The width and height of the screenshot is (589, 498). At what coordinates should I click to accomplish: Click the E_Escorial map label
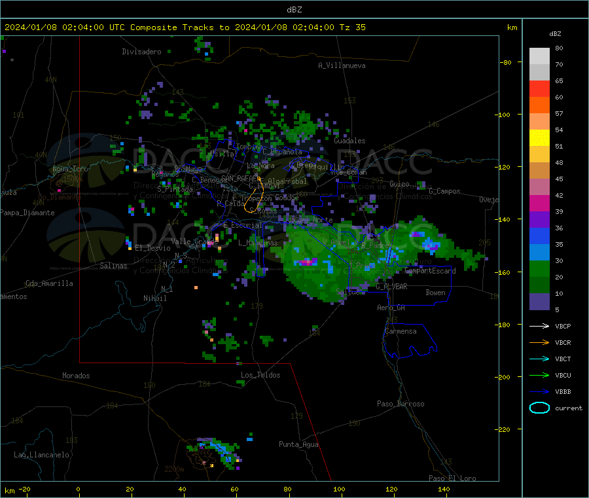(243, 225)
